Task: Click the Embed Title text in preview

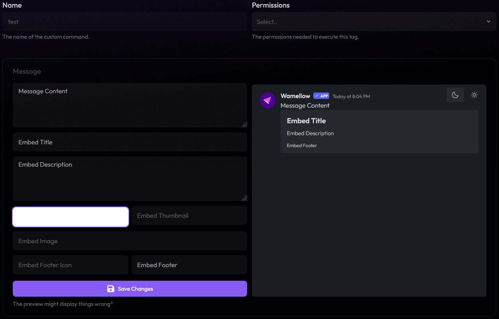Action: coord(306,120)
